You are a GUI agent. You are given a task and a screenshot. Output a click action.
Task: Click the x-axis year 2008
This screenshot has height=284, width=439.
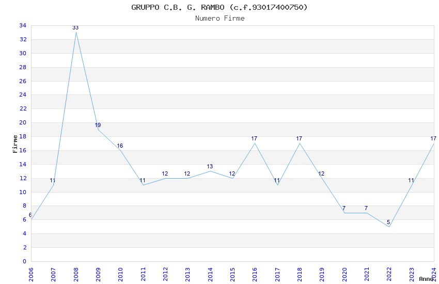(75, 275)
